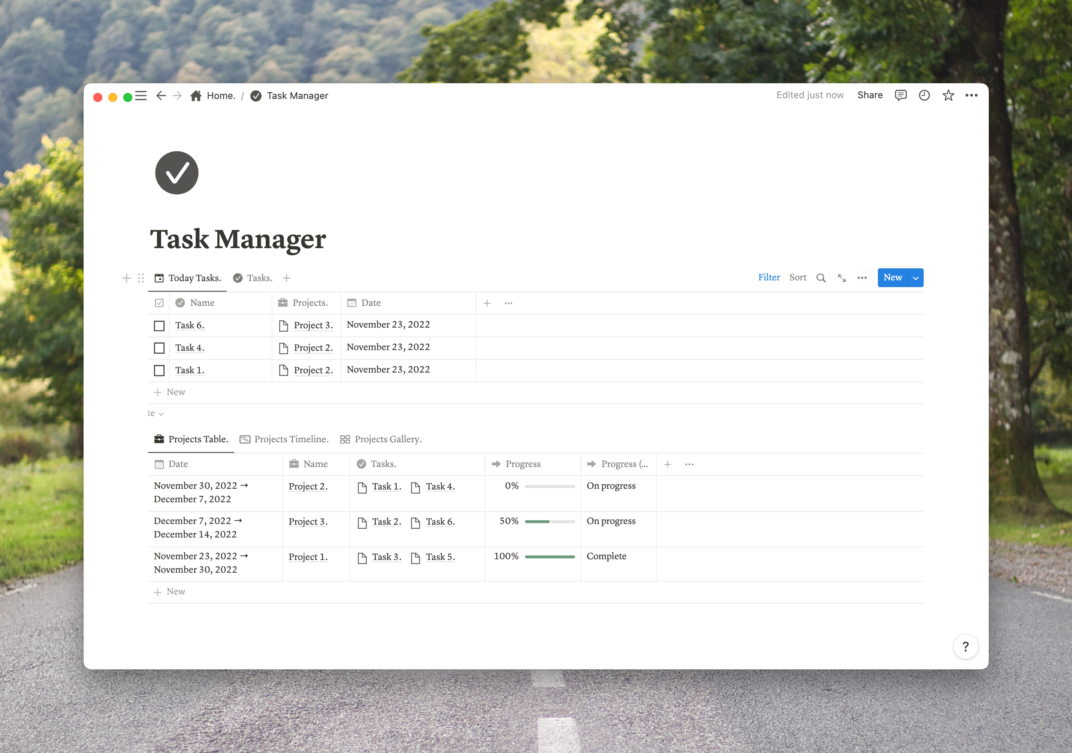Add a property column to Today Tasks table

tap(487, 303)
